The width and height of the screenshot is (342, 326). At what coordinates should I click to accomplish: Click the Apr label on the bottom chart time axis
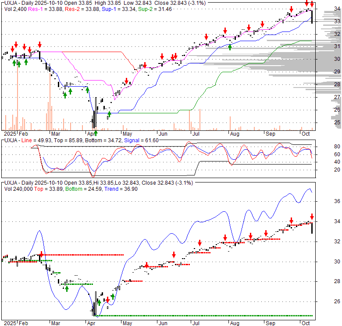pyautogui.click(x=91, y=323)
